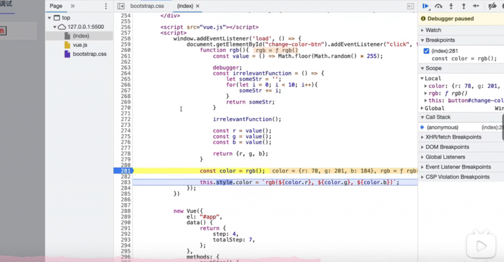Screen dimensions: 504x262
Task: Switch to the bootstrap.css editor tab
Action: tap(147, 6)
